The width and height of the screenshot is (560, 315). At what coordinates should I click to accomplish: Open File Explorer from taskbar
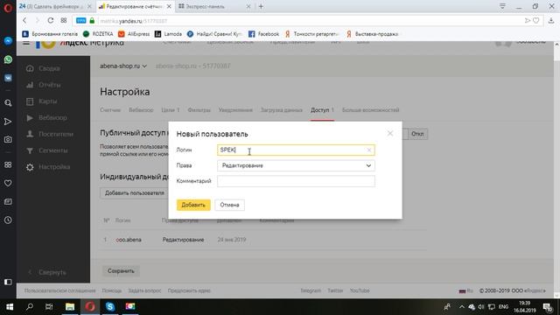coord(70,306)
